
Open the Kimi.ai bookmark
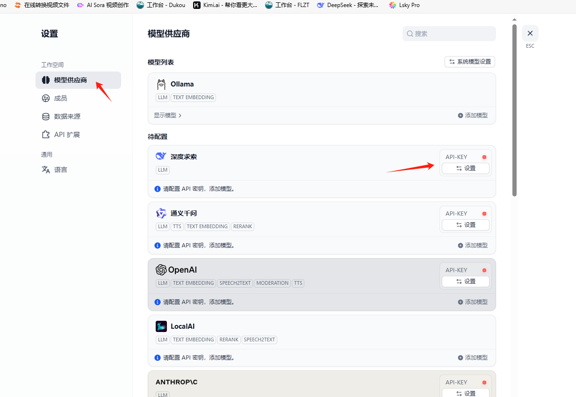click(x=225, y=5)
